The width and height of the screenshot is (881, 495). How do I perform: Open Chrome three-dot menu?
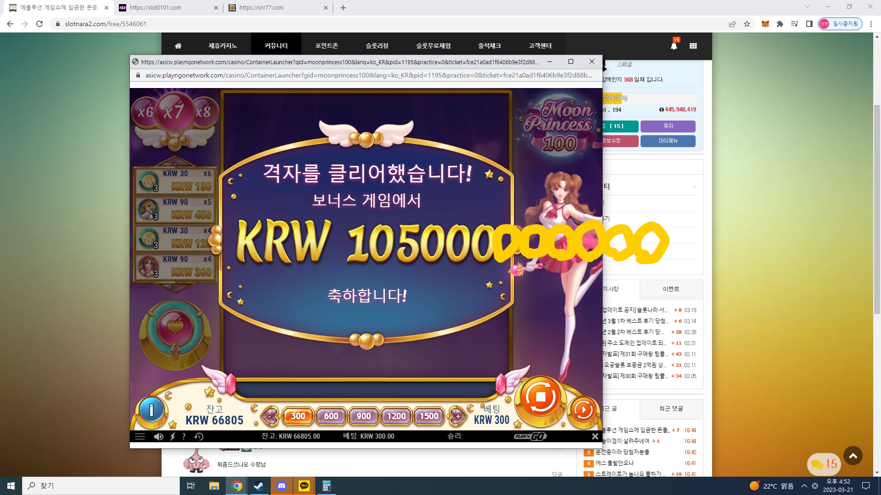tap(871, 24)
